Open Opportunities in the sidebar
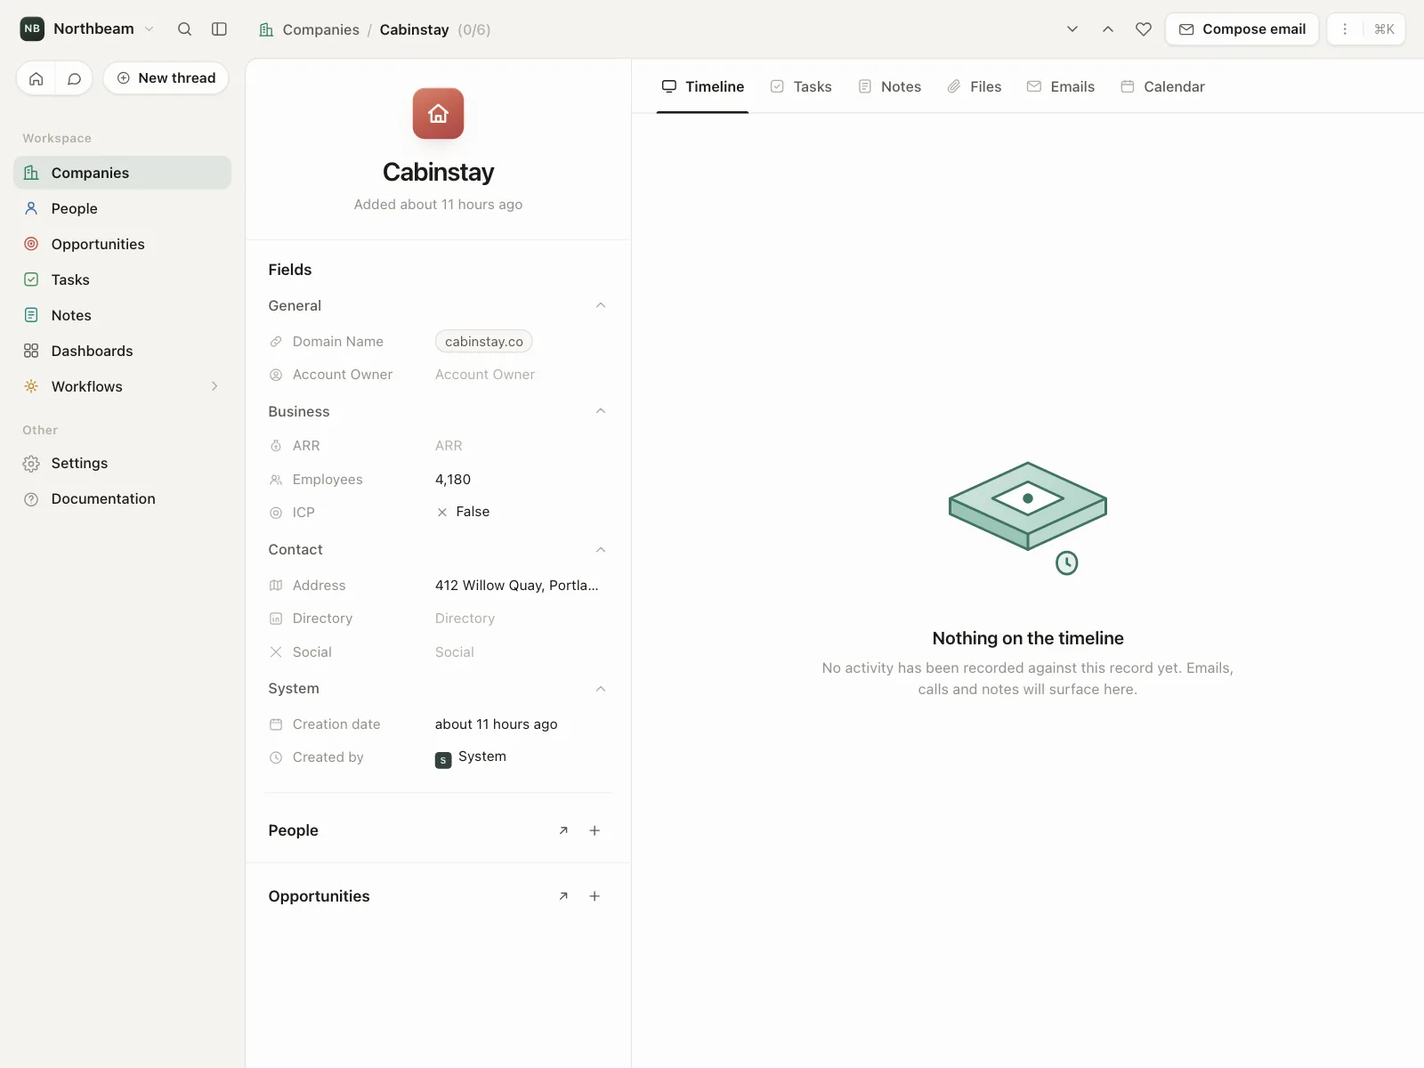Screen dimensions: 1424x1068 [123, 244]
